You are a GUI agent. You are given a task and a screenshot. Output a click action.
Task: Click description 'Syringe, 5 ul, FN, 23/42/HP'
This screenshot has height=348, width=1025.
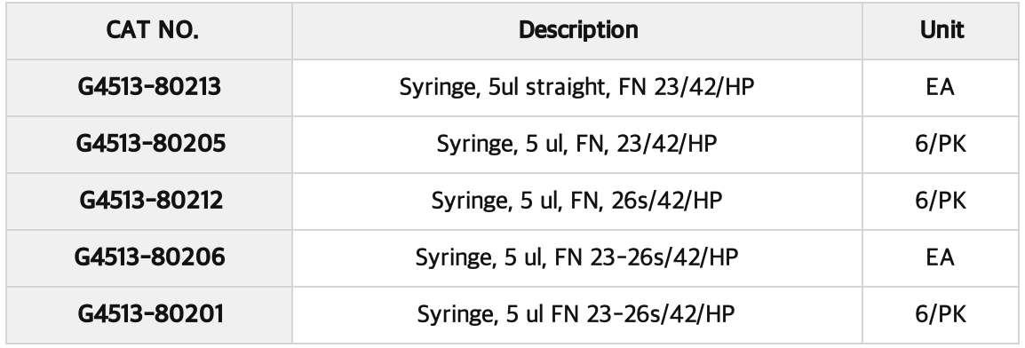point(576,145)
